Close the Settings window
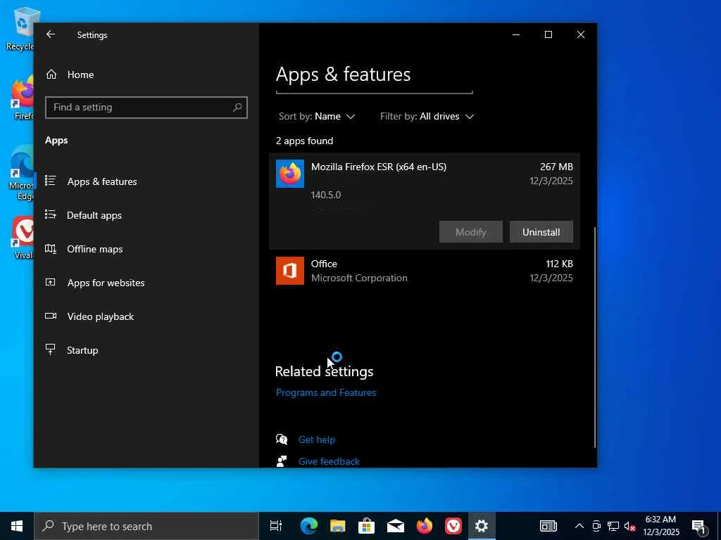The height and width of the screenshot is (540, 721). (x=581, y=34)
